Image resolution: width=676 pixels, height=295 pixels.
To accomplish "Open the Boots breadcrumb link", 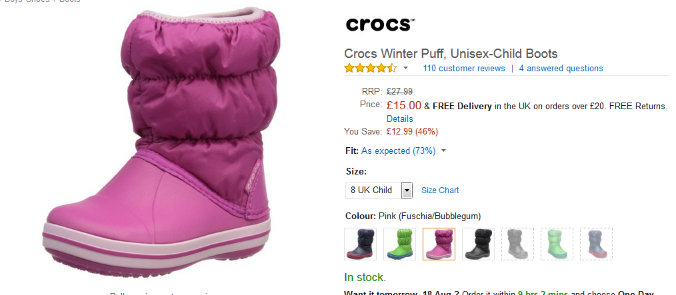I will (70, 1).
